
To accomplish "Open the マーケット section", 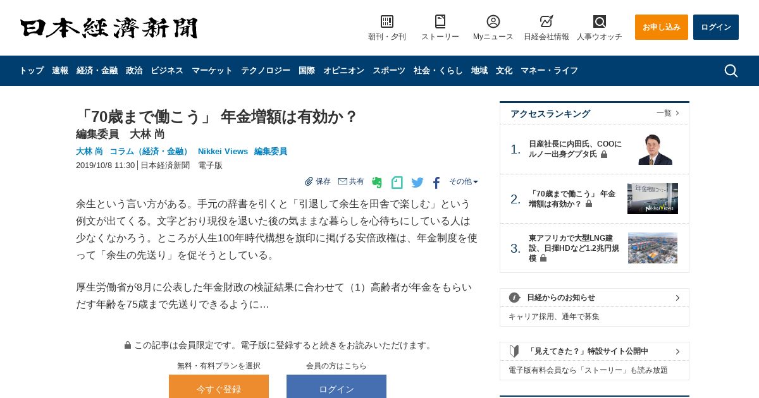I will pos(212,71).
